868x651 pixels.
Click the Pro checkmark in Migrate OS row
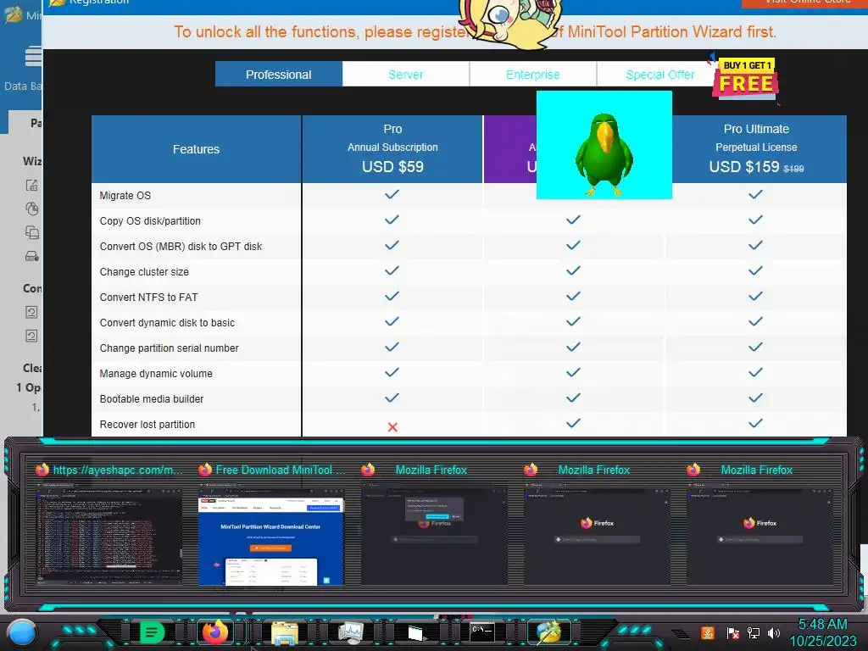[392, 194]
